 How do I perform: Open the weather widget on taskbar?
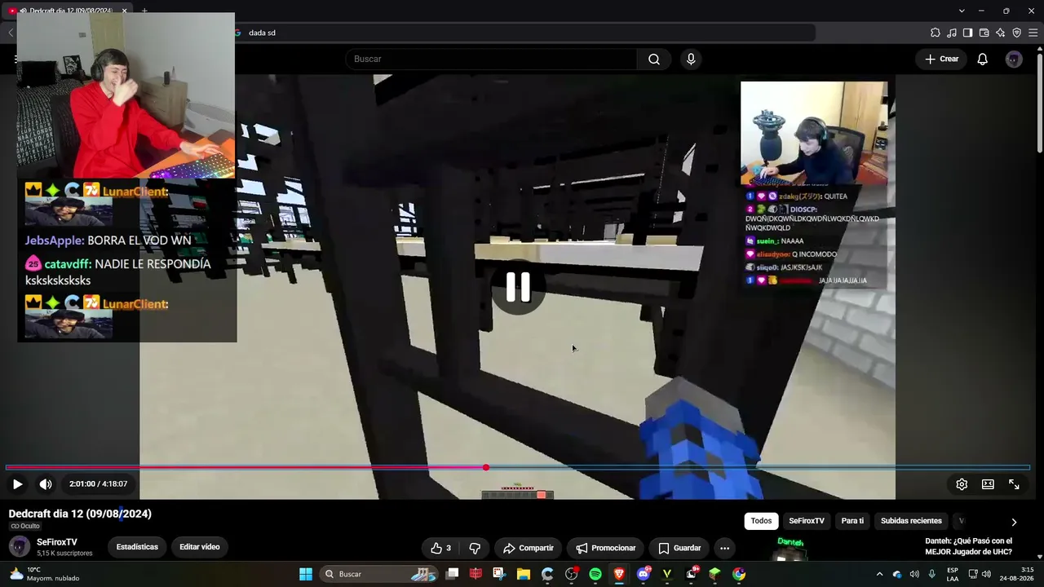(x=44, y=574)
